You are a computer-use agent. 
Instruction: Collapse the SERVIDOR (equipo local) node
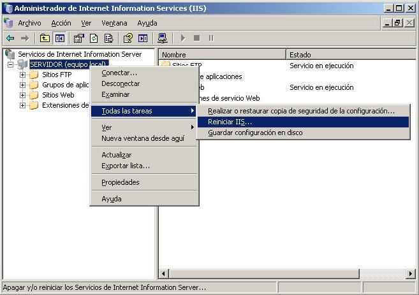coord(11,64)
